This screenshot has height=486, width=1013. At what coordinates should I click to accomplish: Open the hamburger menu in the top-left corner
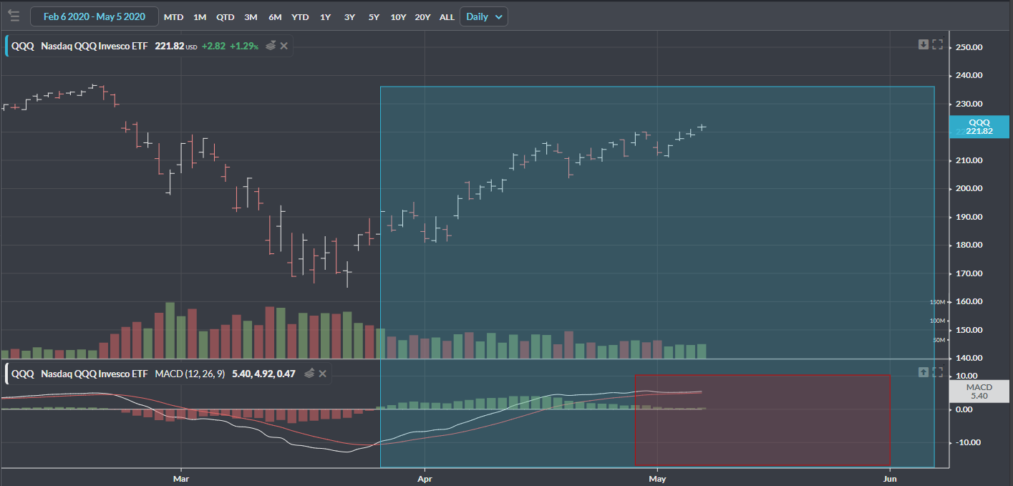[14, 16]
